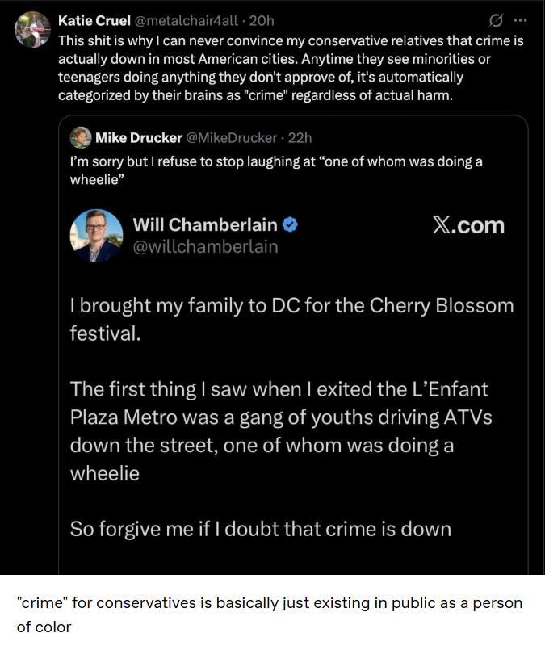
Task: Click the "So forgive me if I doubt" line
Action: pos(260,529)
